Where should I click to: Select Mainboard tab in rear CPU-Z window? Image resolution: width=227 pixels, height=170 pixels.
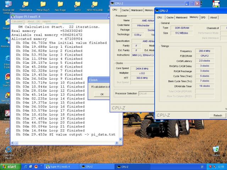(137, 10)
